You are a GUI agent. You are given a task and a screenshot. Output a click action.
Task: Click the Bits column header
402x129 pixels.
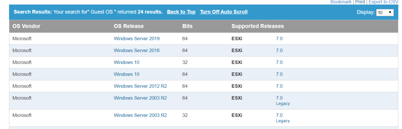pyautogui.click(x=187, y=26)
